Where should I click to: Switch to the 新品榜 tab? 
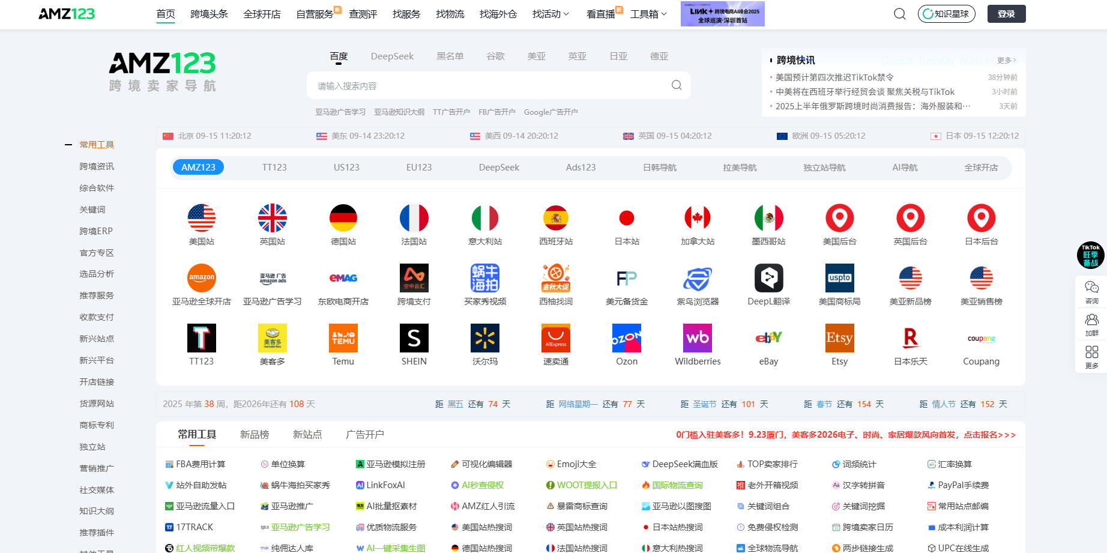(255, 434)
